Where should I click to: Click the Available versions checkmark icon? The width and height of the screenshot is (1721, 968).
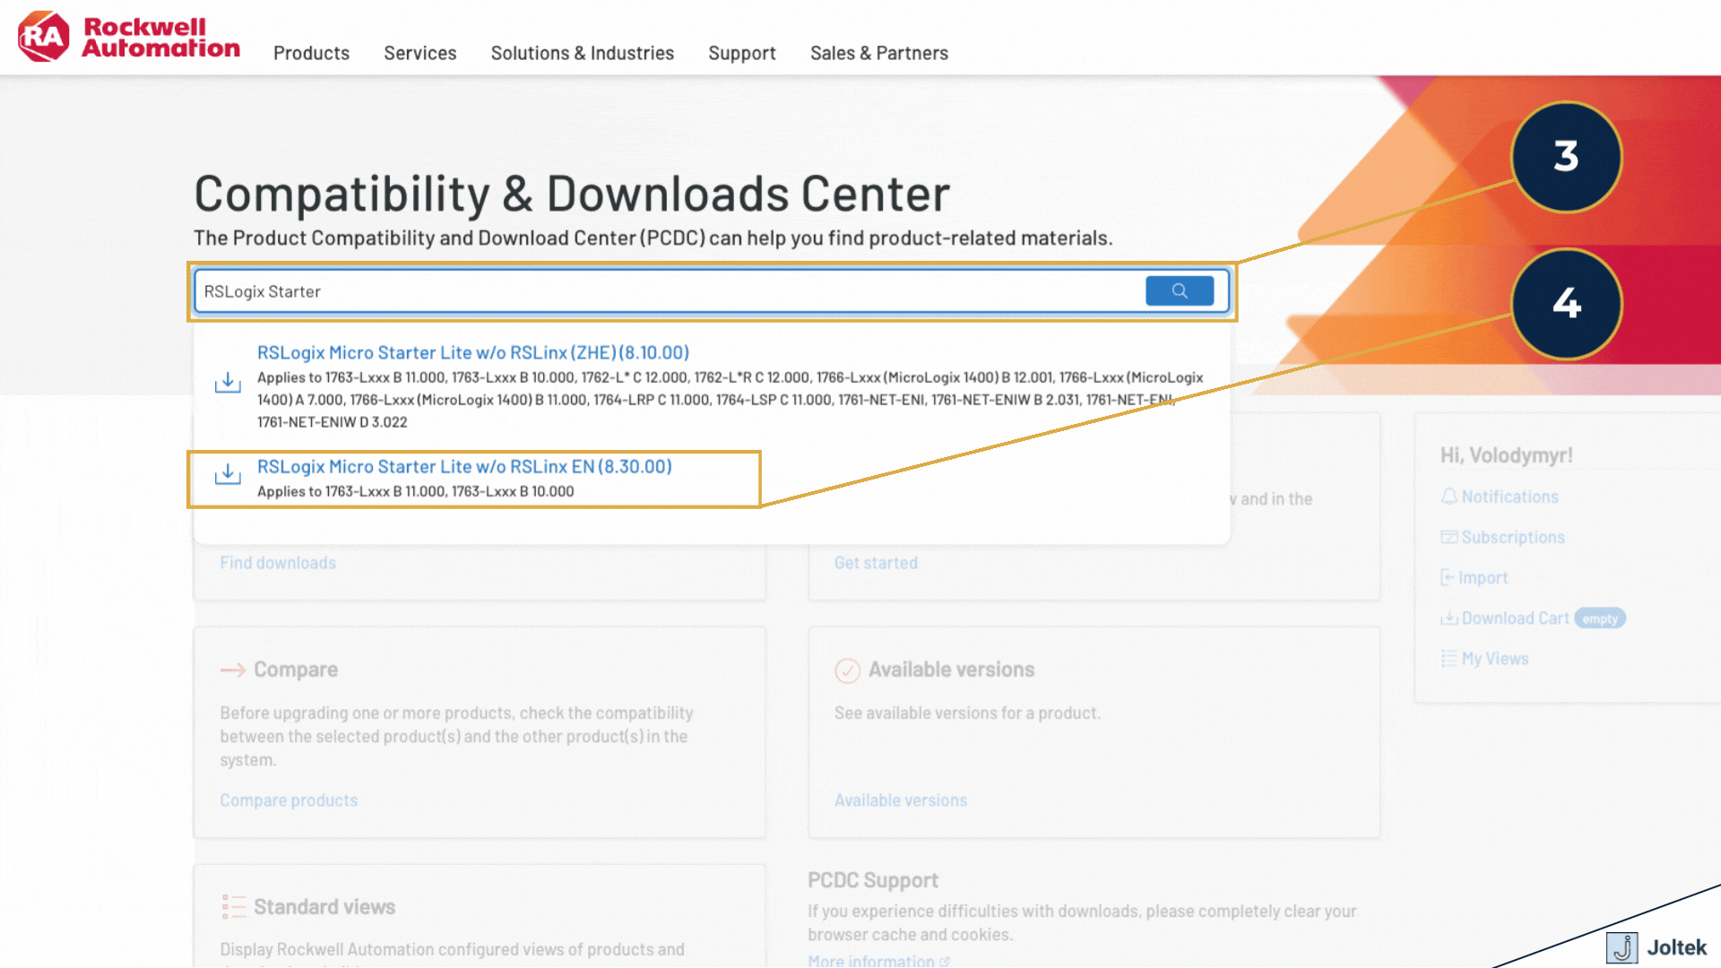point(847,670)
